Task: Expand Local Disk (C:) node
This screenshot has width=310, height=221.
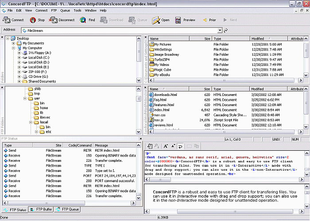Action: [19, 57]
